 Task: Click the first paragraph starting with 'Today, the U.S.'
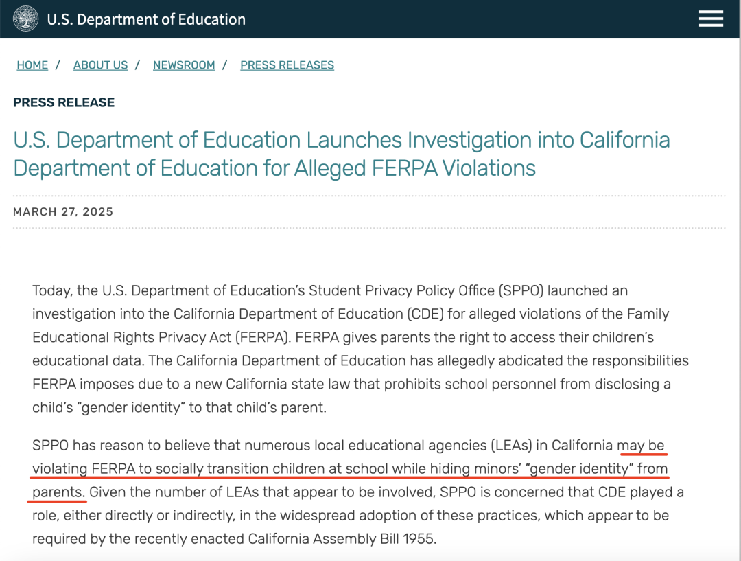(360, 349)
